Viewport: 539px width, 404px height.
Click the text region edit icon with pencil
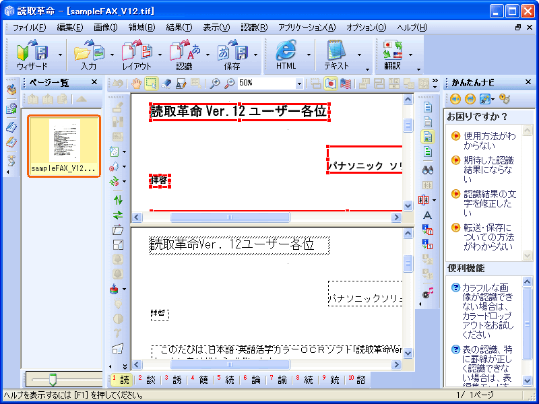click(x=181, y=83)
